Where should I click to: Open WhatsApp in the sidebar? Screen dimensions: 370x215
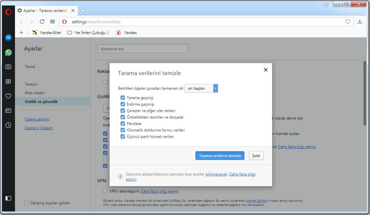(8, 52)
